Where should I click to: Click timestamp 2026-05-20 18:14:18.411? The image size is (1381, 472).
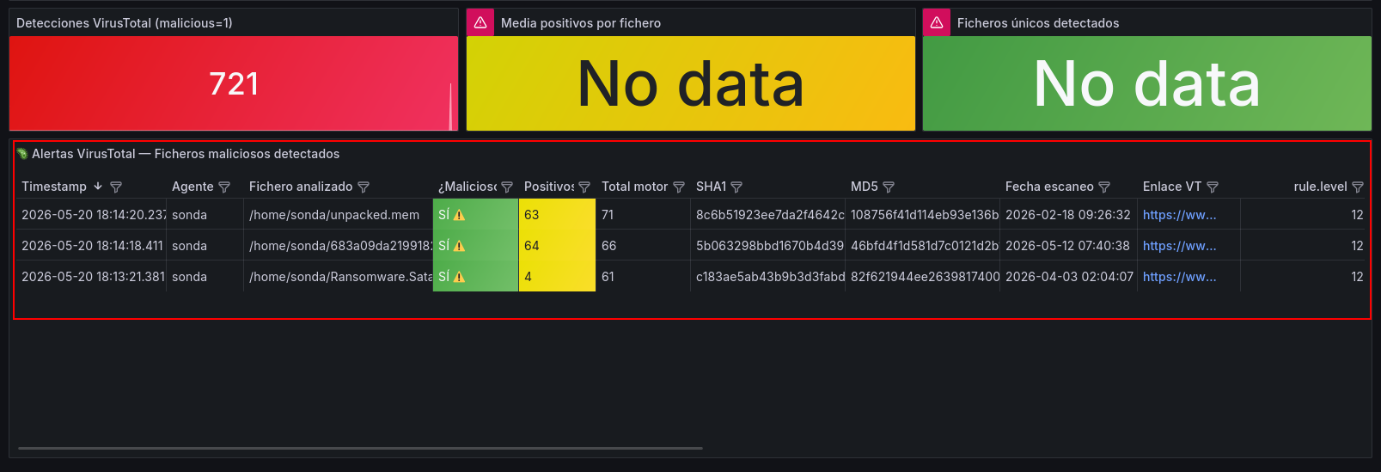tap(92, 246)
